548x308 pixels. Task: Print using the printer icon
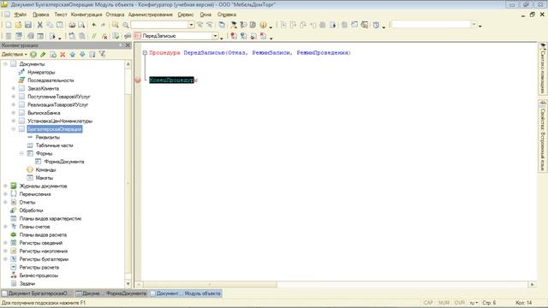coord(72,25)
